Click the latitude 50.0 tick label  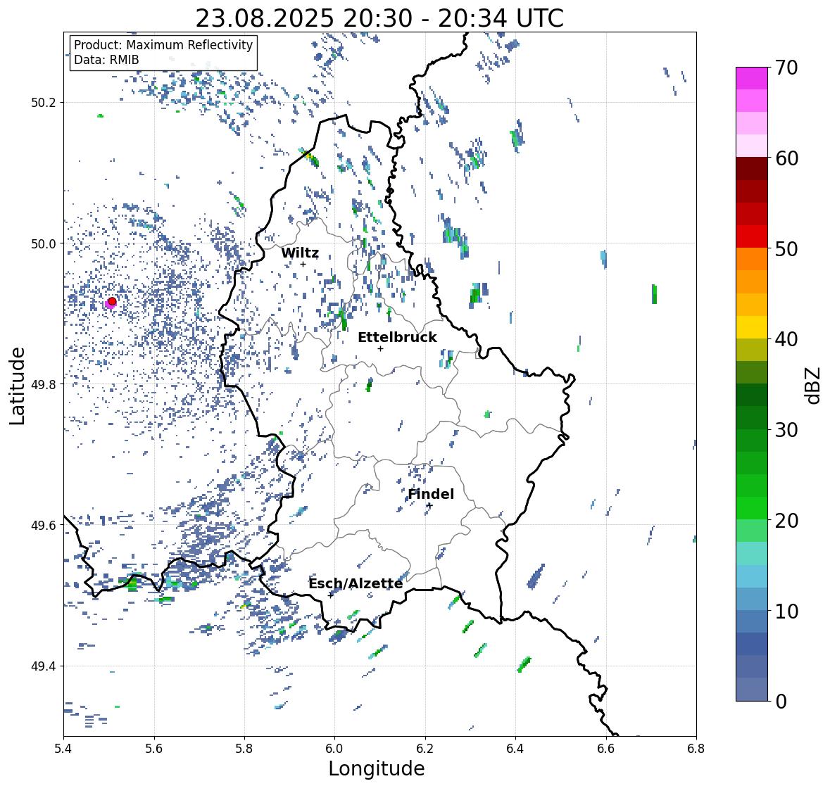[44, 244]
